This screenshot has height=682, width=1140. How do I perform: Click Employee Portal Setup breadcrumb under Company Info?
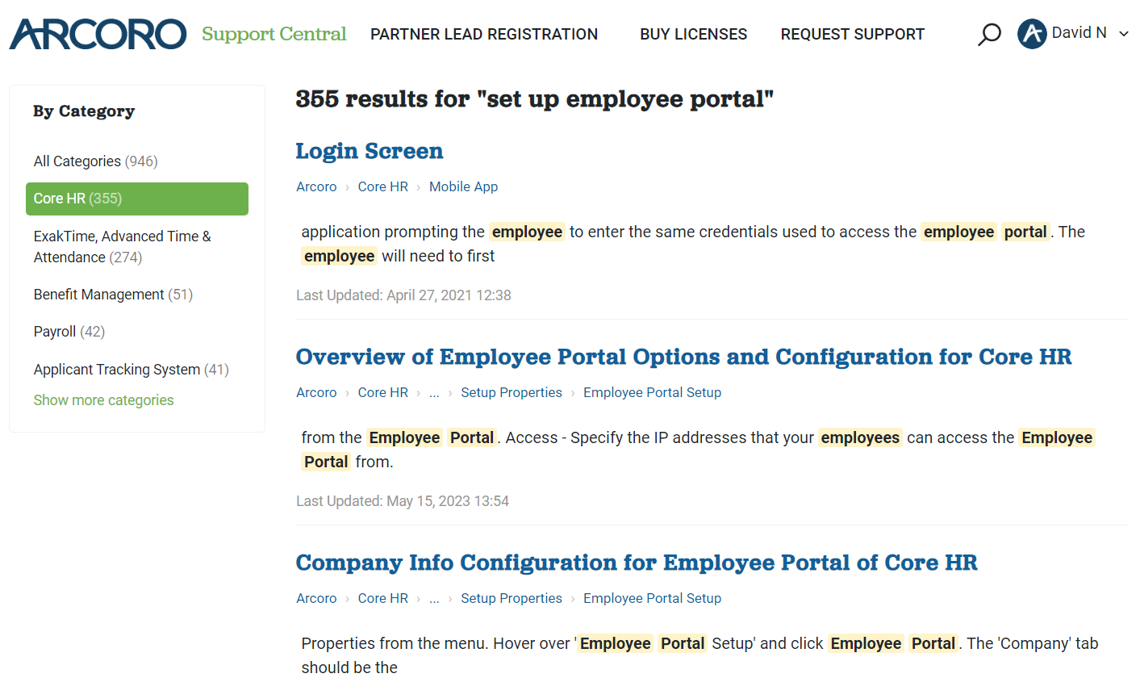(x=653, y=598)
